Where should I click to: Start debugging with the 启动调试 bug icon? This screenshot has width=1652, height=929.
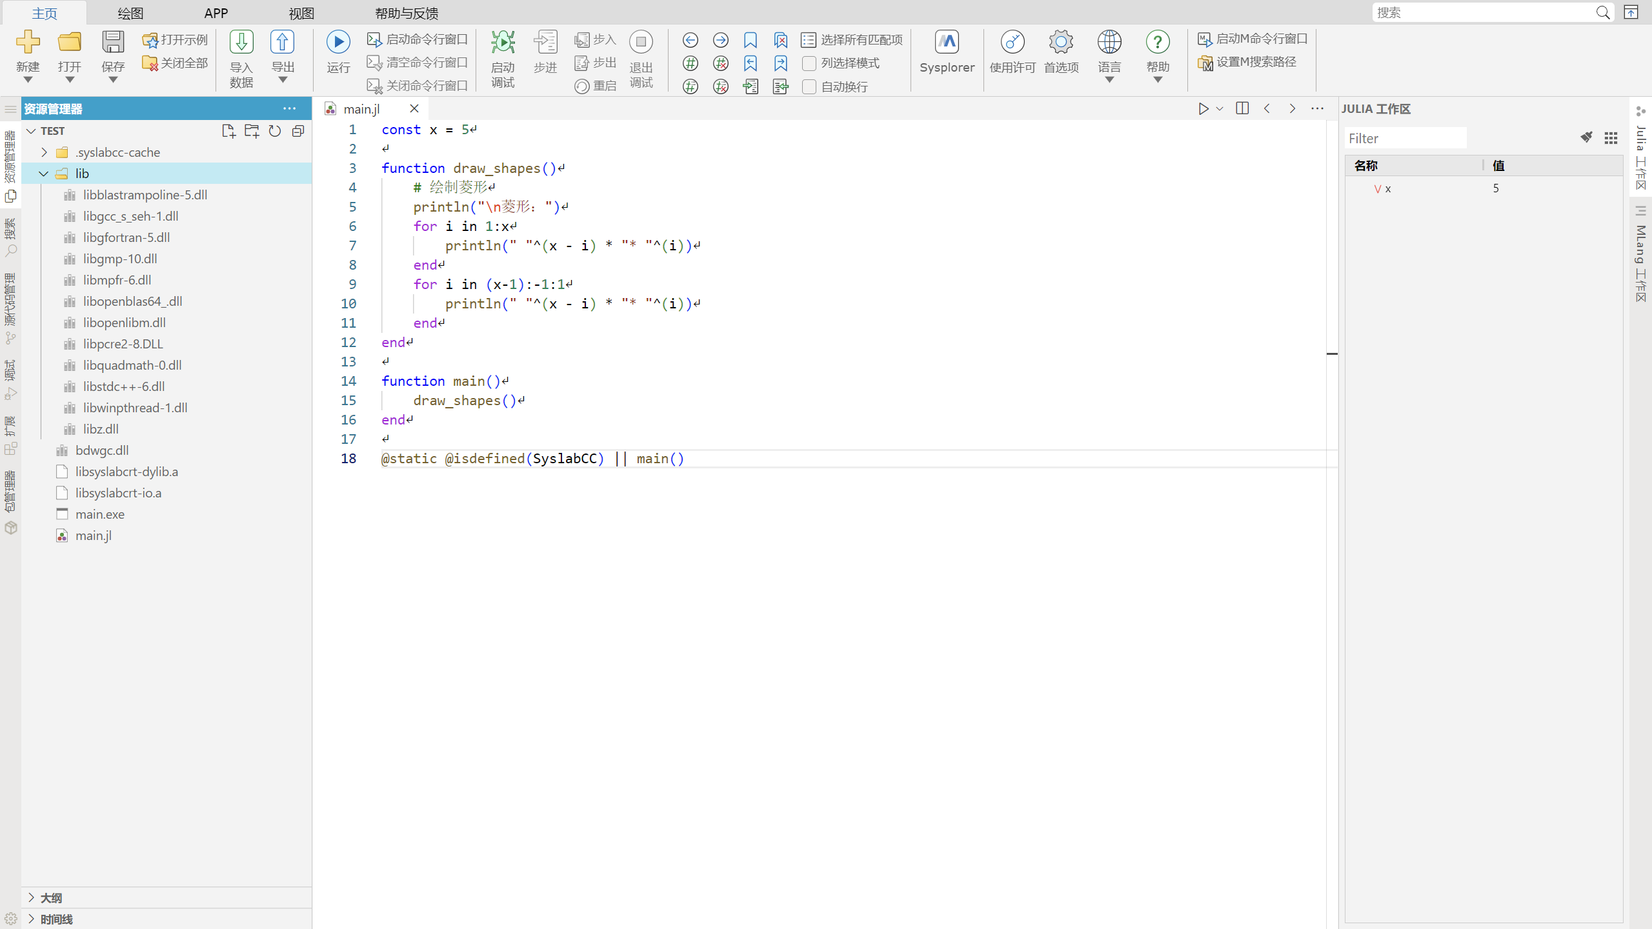[x=503, y=42]
